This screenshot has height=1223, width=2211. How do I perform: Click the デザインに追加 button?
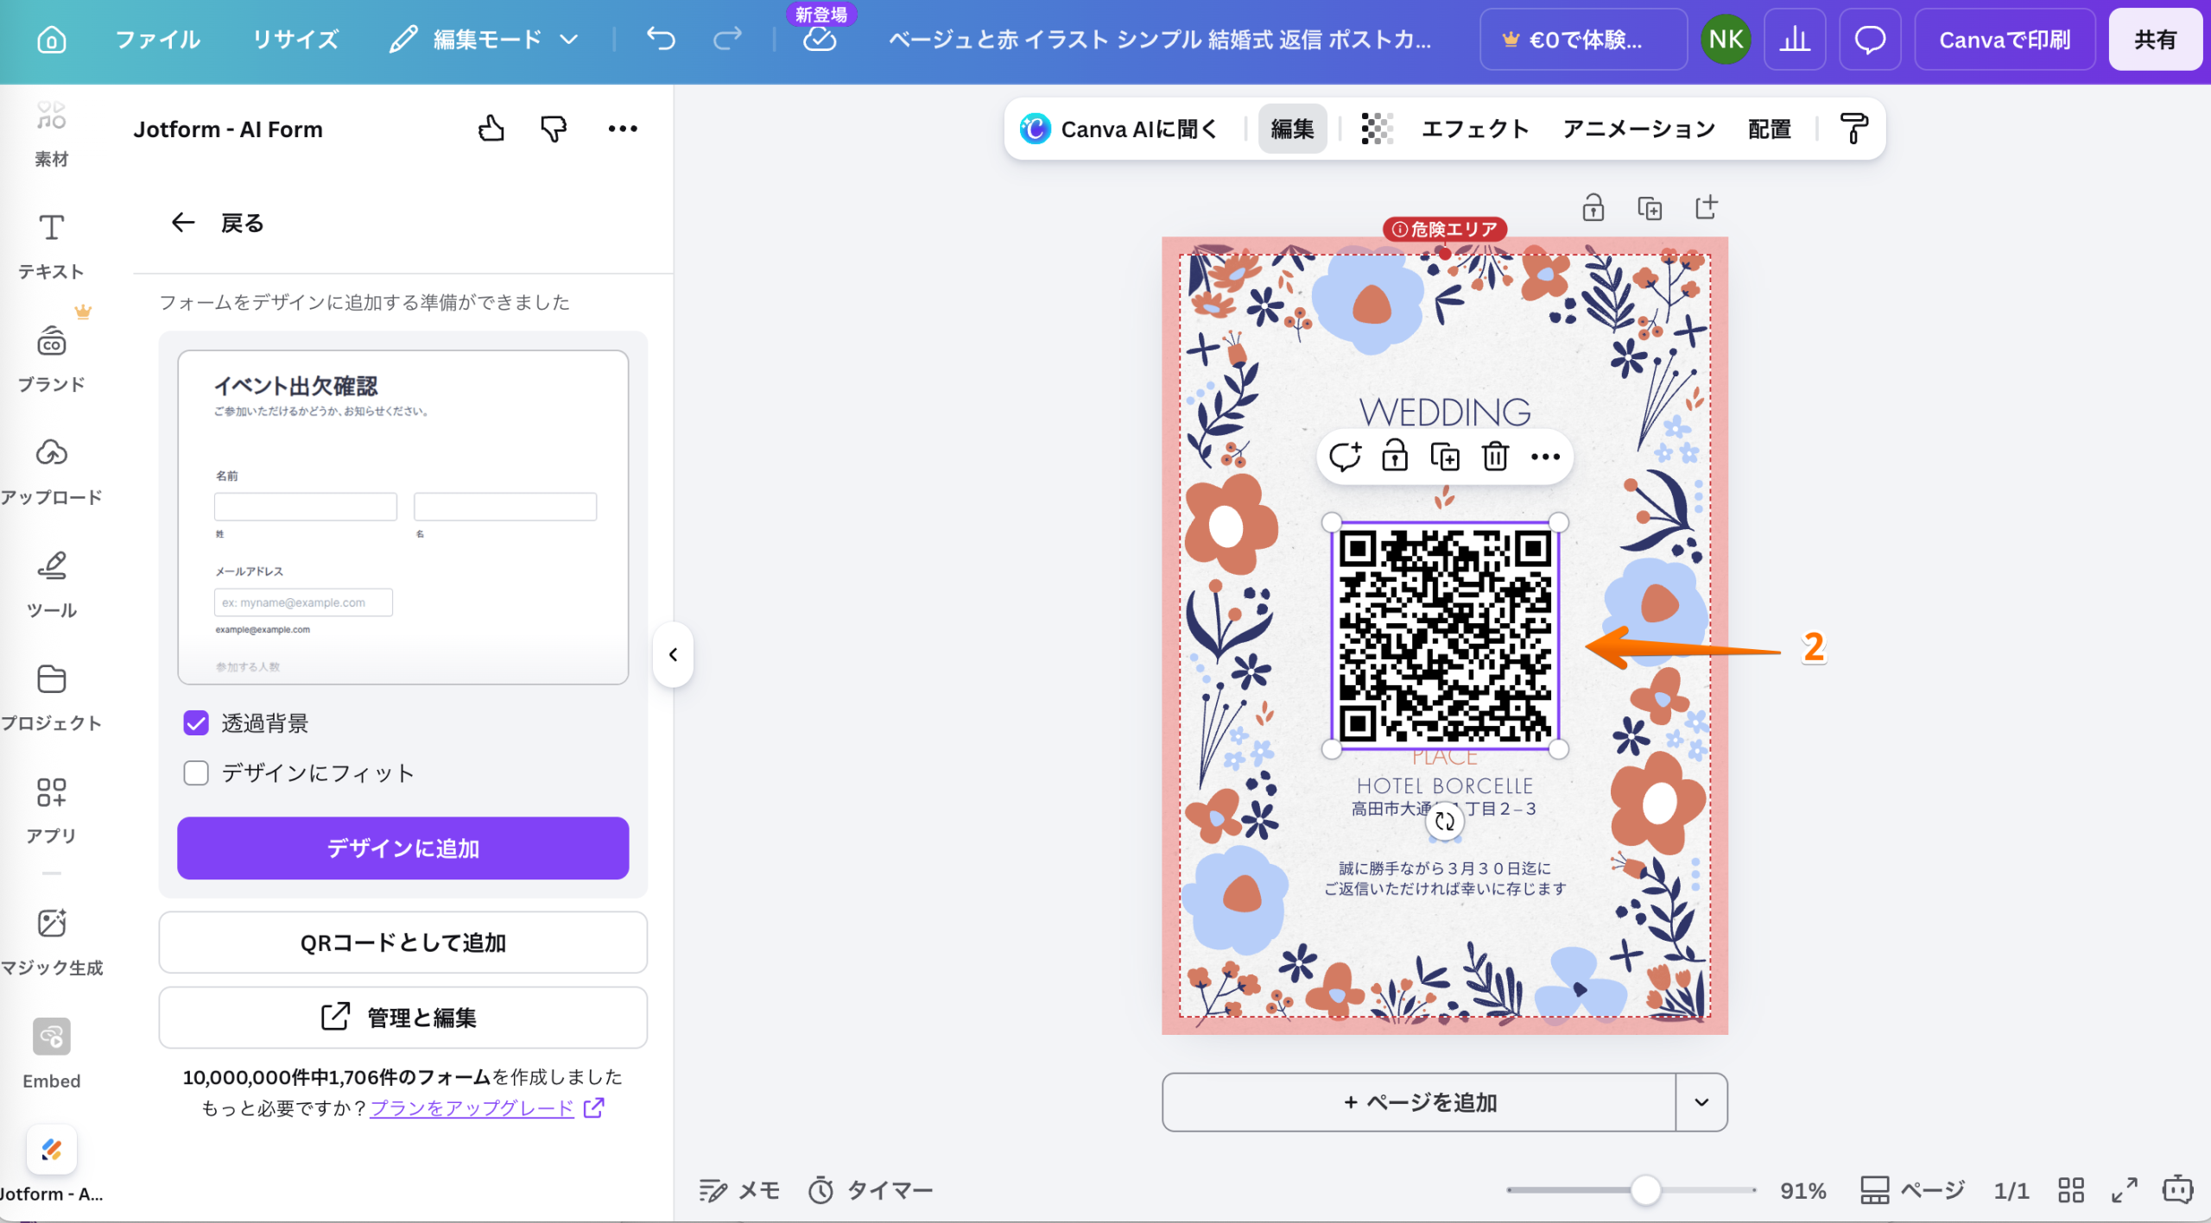(x=403, y=848)
